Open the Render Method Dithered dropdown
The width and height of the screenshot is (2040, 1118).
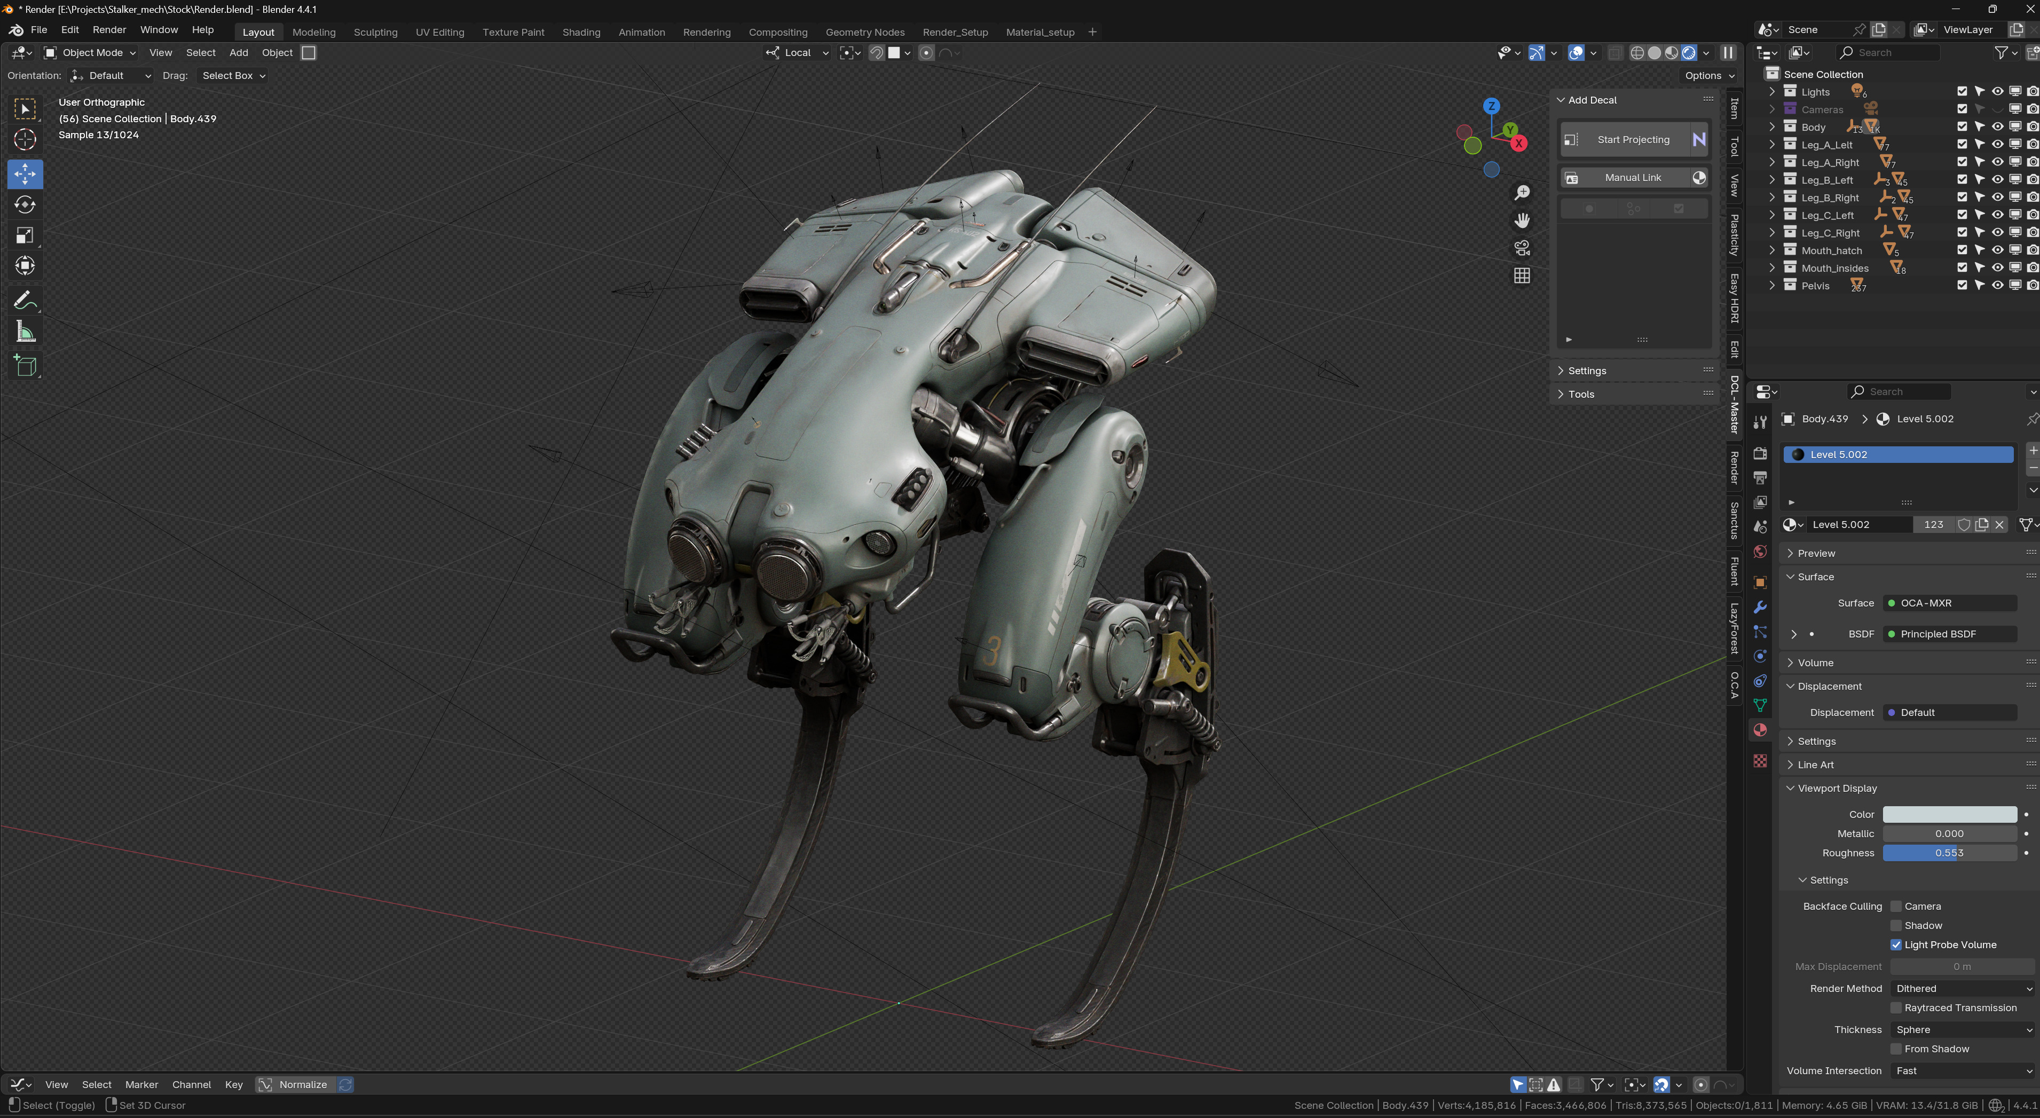[1962, 989]
